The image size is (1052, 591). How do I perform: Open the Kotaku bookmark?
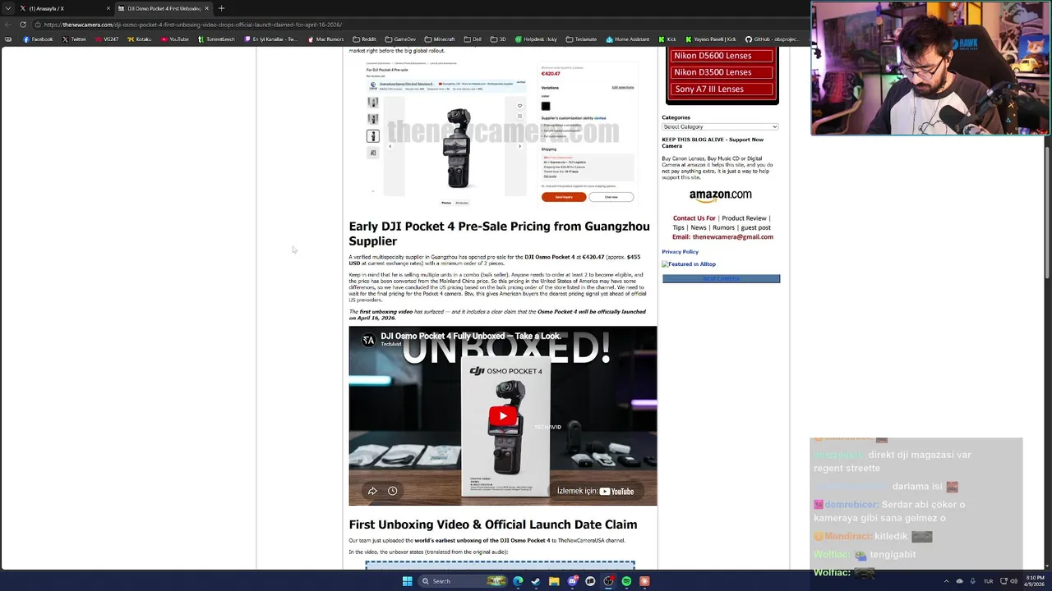(140, 39)
